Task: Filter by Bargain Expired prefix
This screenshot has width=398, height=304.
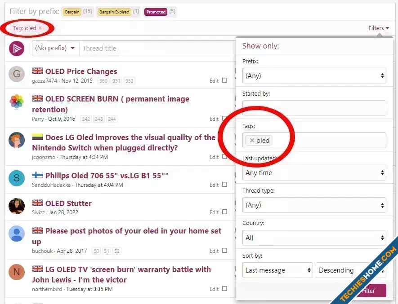Action: (114, 12)
